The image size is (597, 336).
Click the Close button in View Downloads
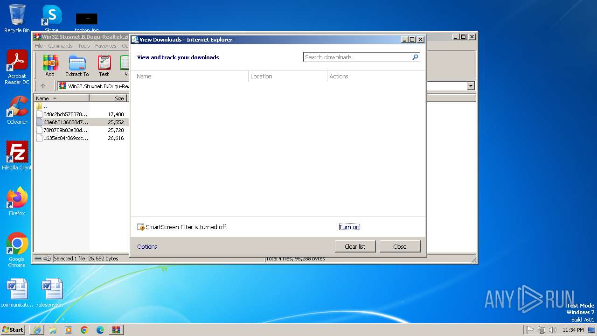pyautogui.click(x=400, y=246)
